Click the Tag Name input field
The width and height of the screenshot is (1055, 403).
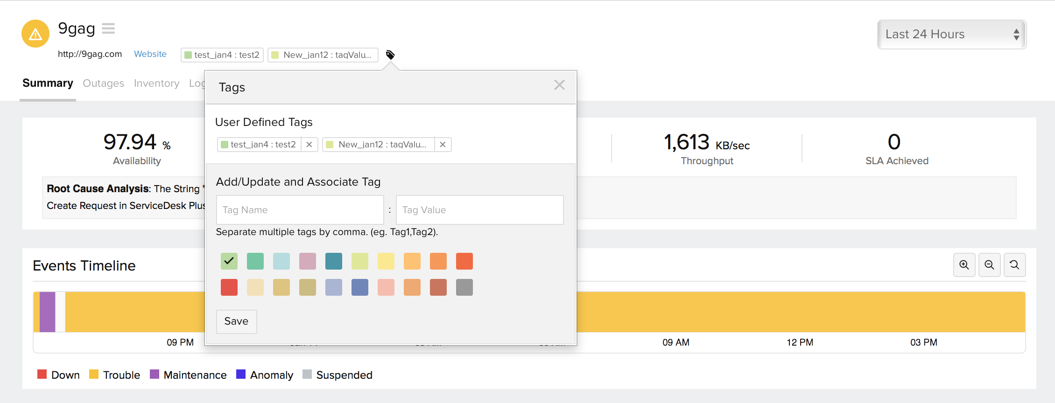point(300,210)
